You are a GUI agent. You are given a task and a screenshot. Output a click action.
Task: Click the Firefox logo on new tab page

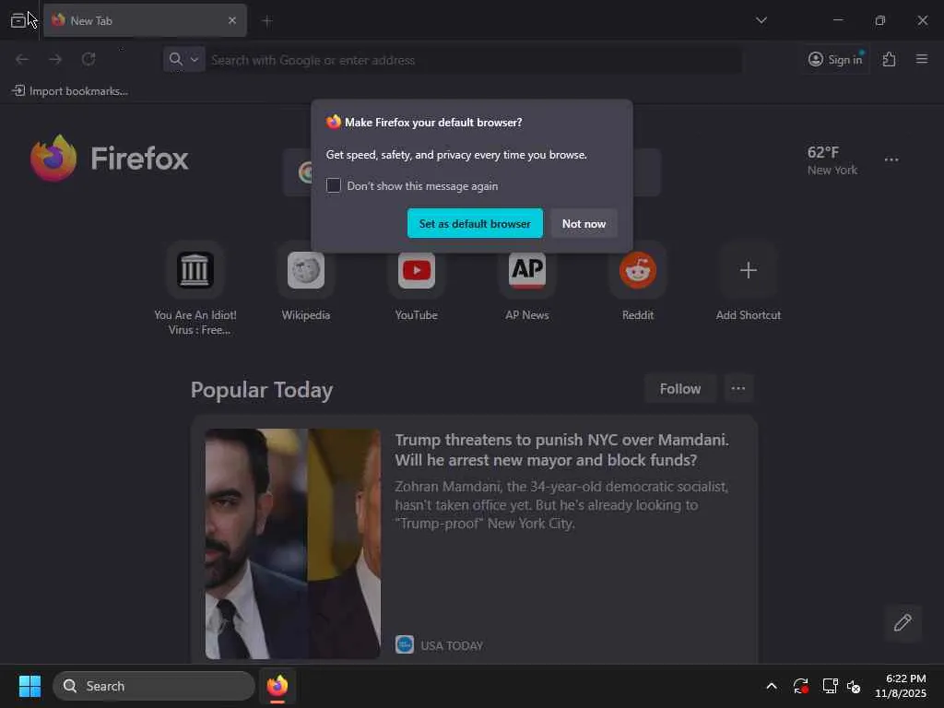(110, 159)
